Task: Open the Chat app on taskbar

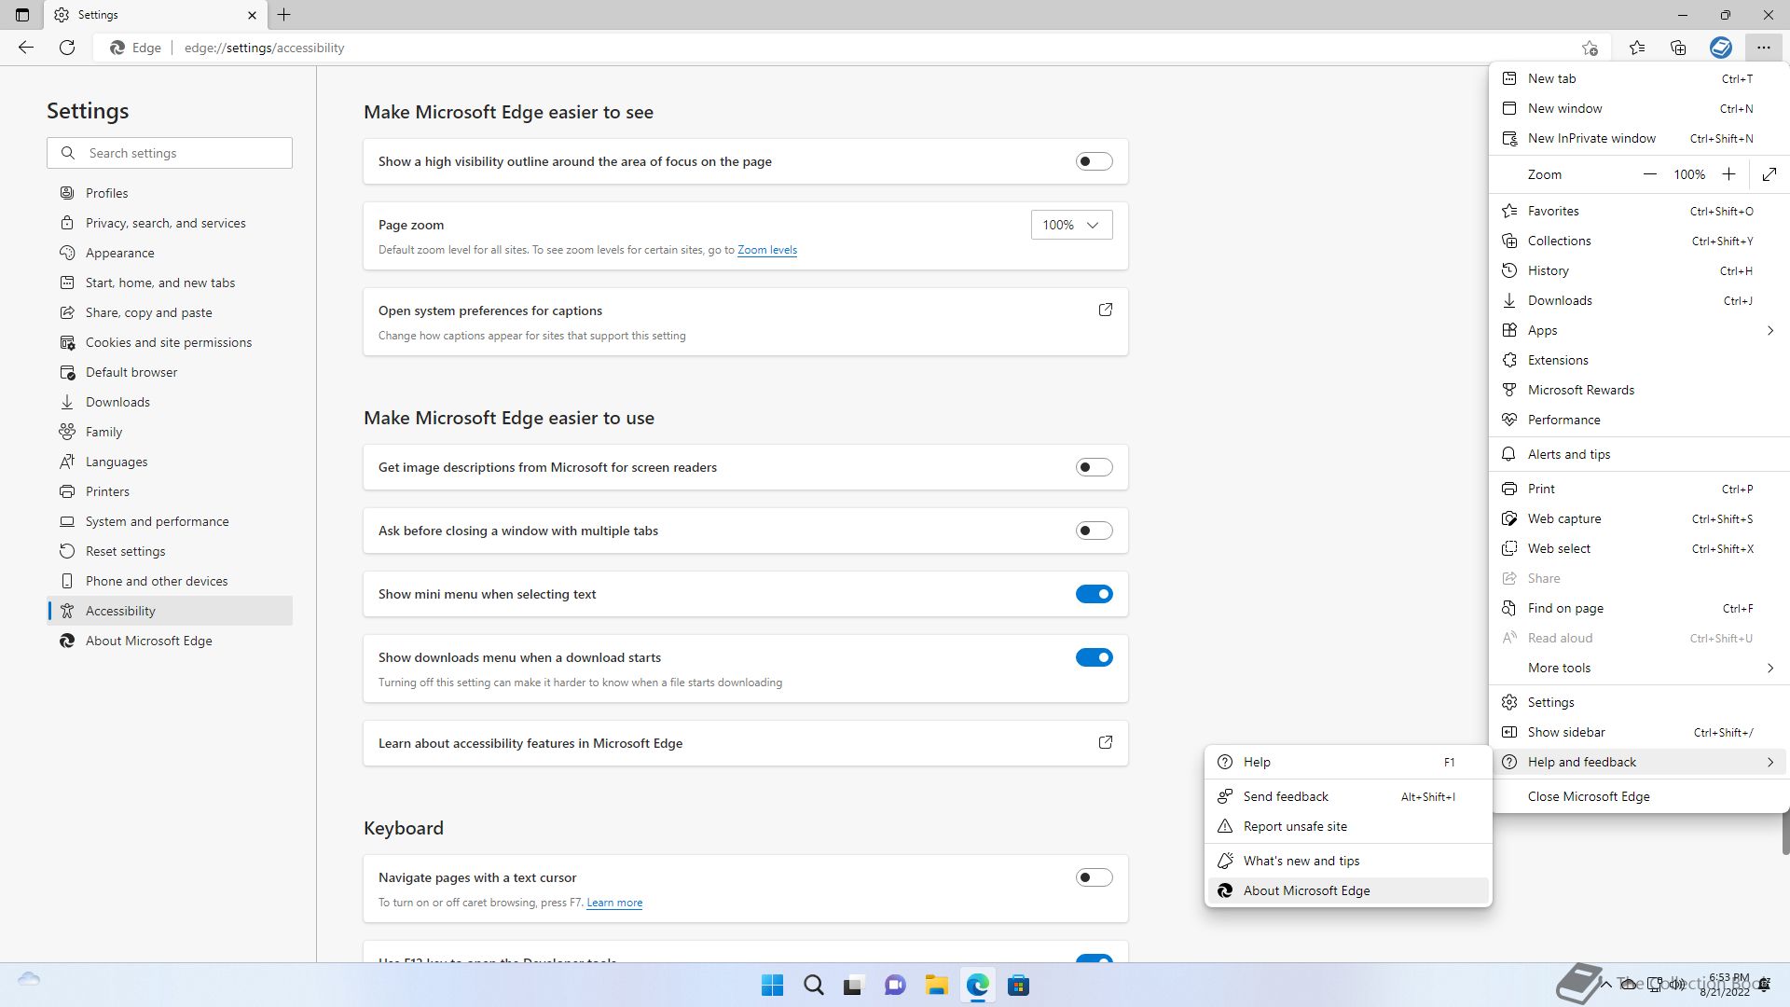Action: point(895,986)
